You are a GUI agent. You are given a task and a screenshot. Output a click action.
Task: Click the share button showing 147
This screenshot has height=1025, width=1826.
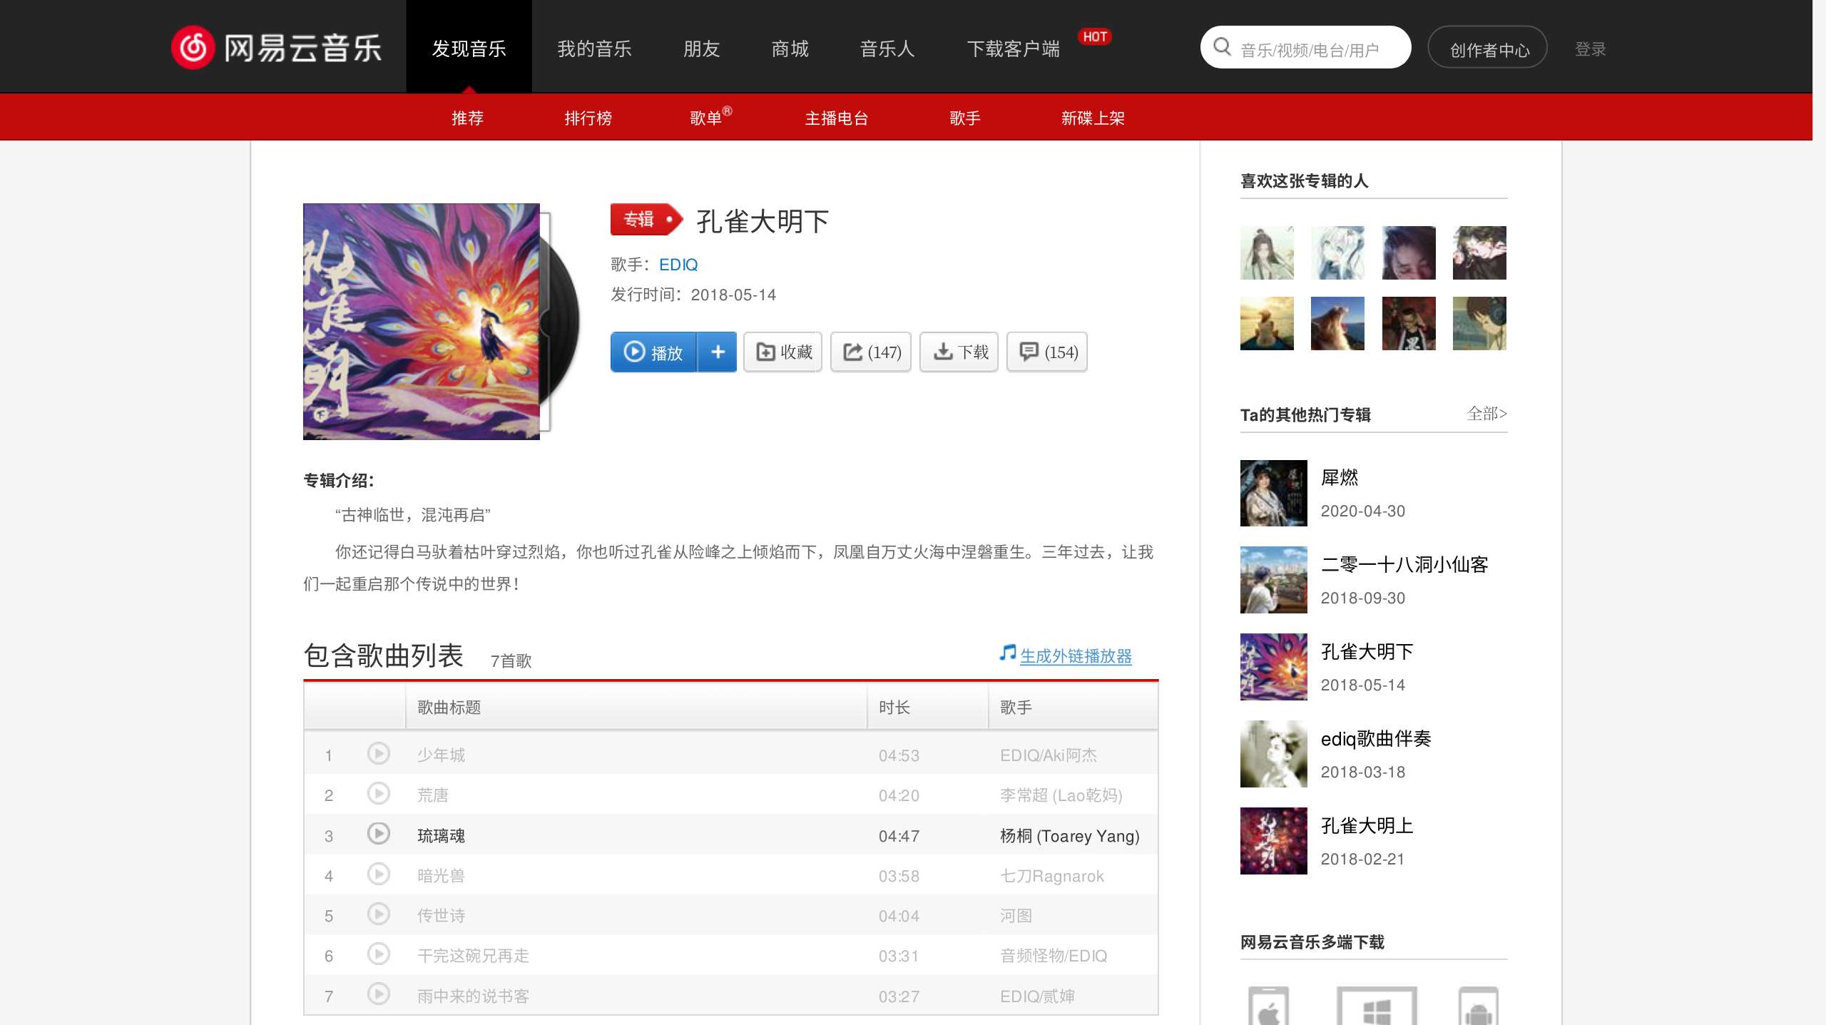(871, 352)
